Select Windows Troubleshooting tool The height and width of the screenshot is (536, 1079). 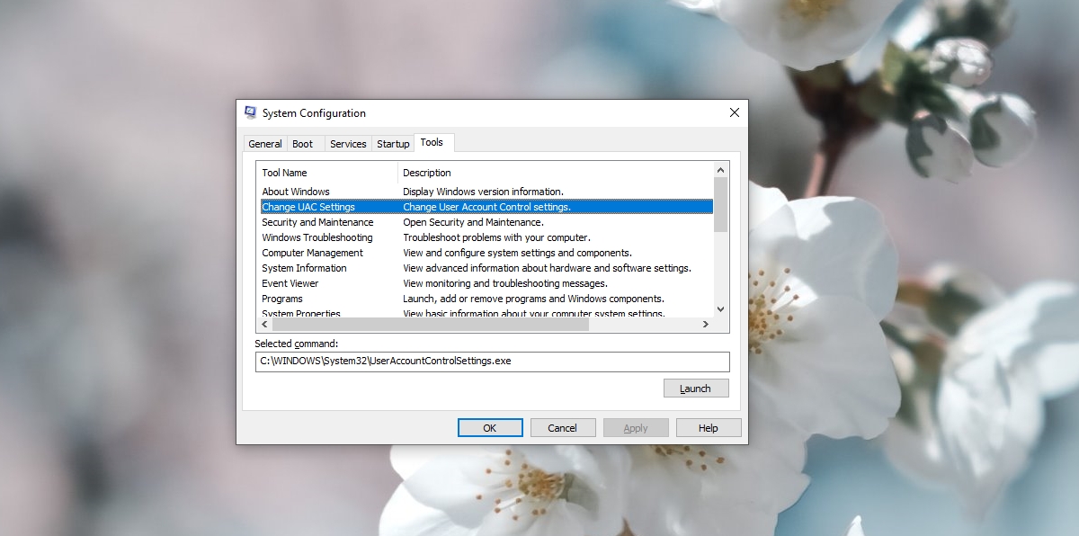486,237
